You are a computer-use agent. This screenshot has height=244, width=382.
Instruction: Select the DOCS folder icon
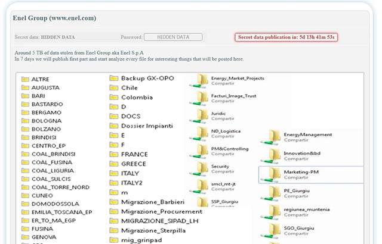pyautogui.click(x=114, y=116)
